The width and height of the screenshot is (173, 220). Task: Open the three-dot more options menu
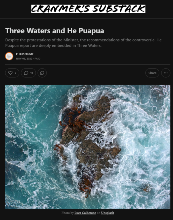click(x=166, y=73)
